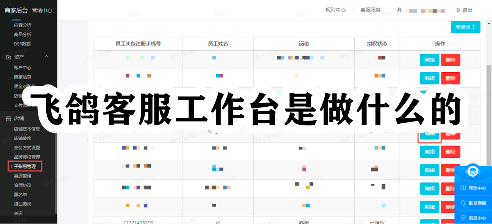Click the 联系商服 headset icon
This screenshot has width=492, height=224.
click(463, 203)
